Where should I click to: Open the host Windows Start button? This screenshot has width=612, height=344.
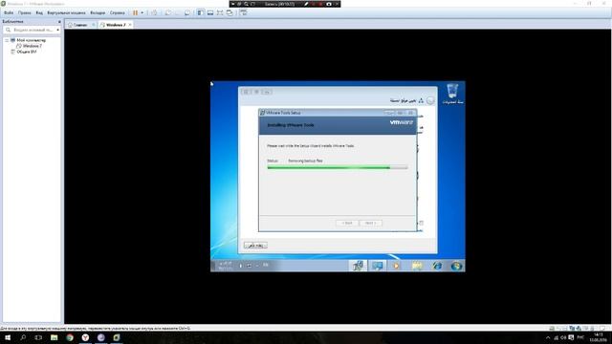pos(8,337)
